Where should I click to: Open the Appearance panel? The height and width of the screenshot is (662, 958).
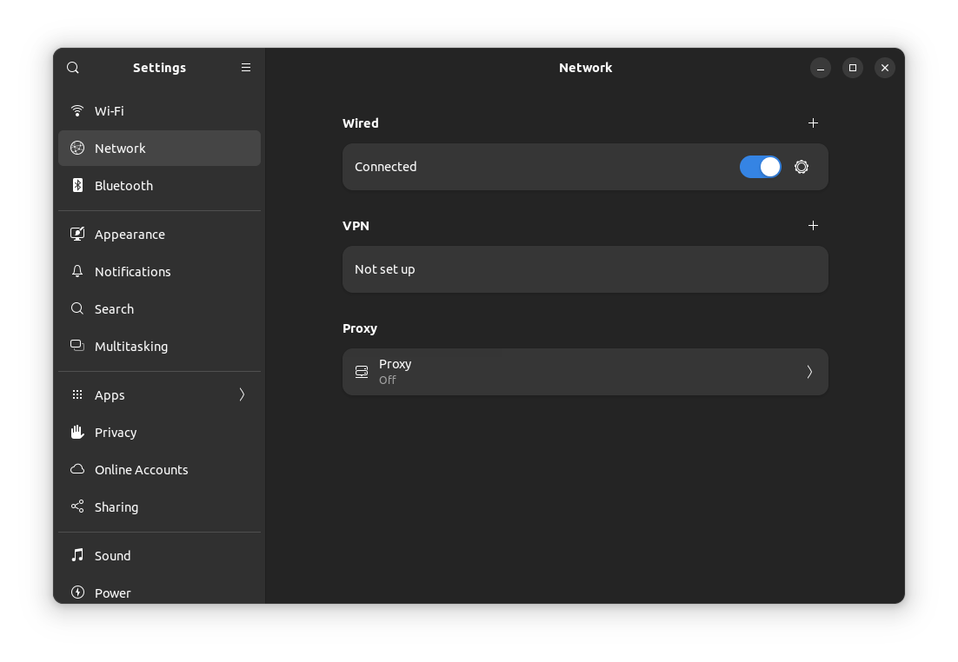coord(159,234)
